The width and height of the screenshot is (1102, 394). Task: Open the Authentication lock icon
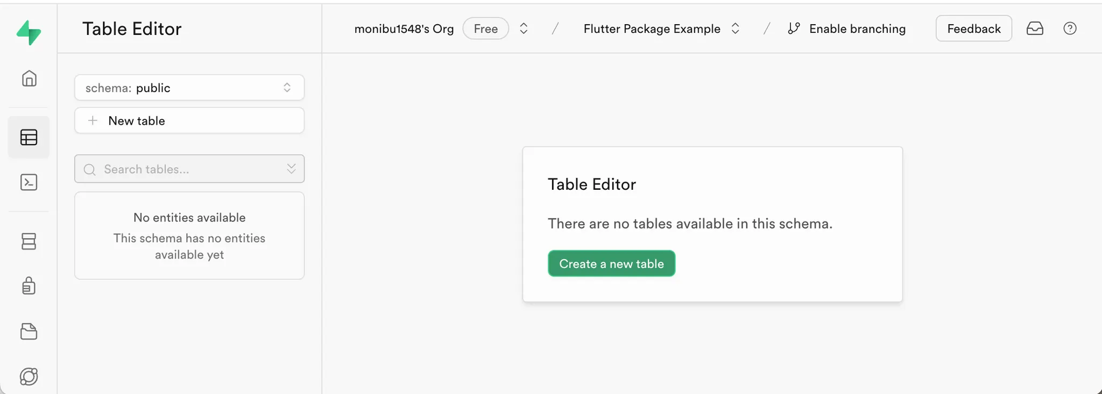[29, 285]
